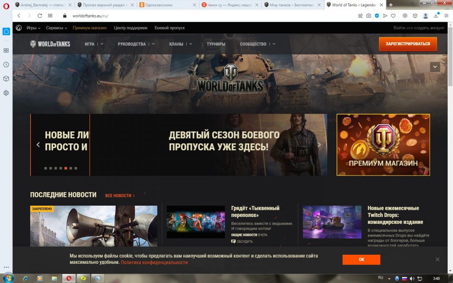Select the last carousel dot
This screenshot has height=283, width=453.
[x=76, y=168]
